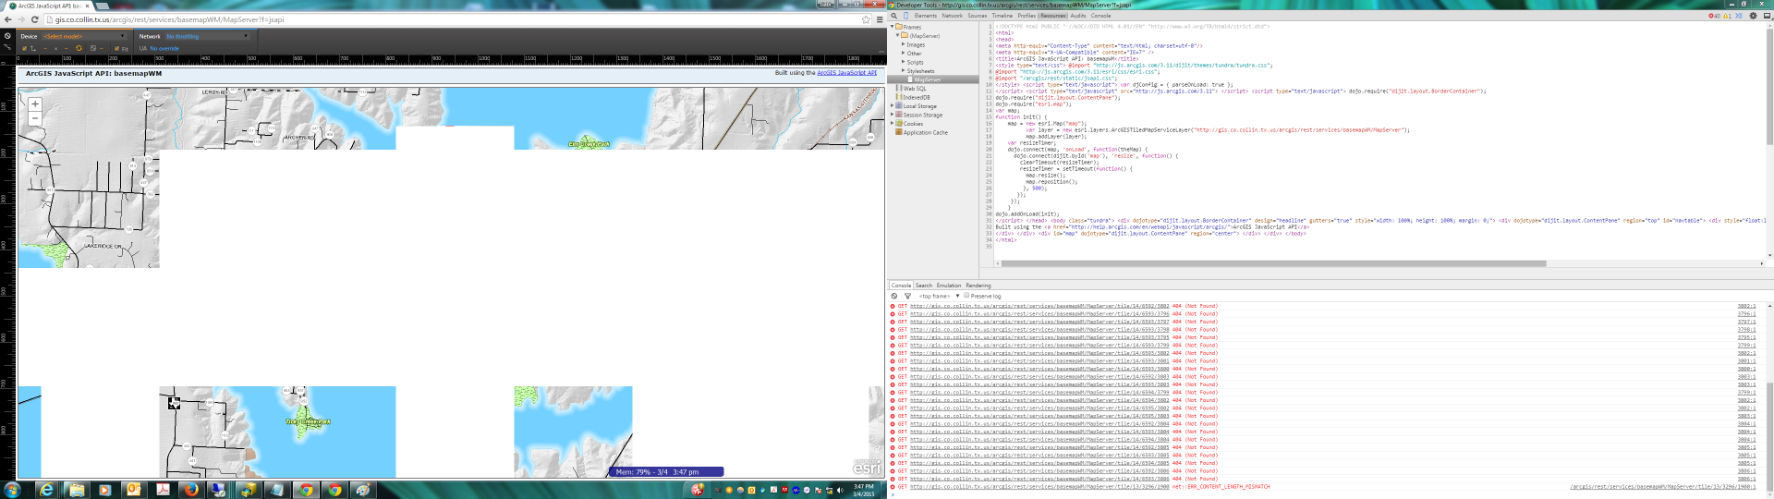Open the top frame context dropdown

(939, 296)
